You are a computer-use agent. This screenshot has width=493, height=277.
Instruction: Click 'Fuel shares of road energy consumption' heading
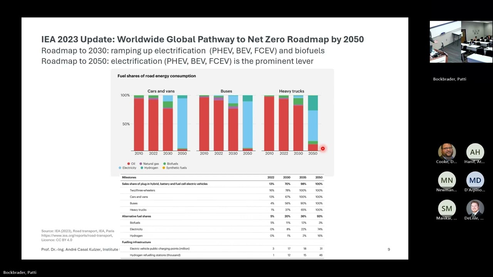(x=157, y=76)
